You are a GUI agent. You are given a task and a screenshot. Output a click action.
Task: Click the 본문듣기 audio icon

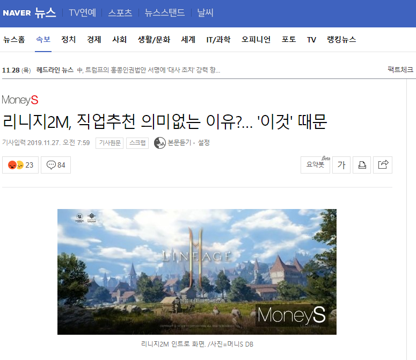coord(160,143)
